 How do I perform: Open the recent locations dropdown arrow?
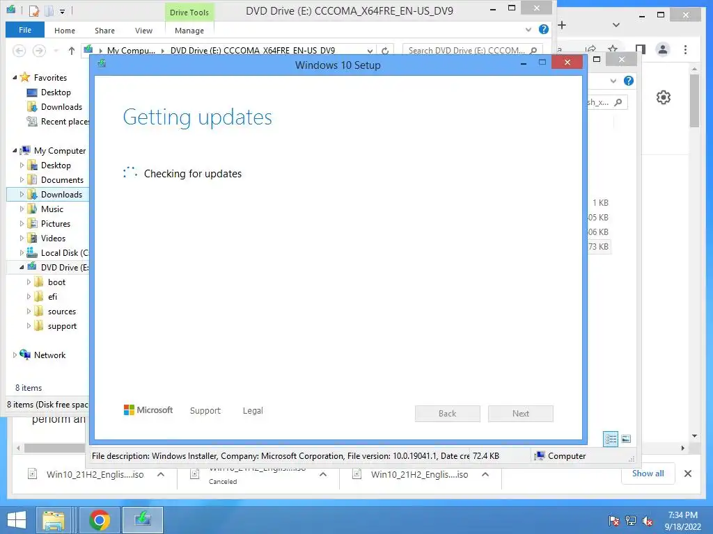[x=56, y=50]
